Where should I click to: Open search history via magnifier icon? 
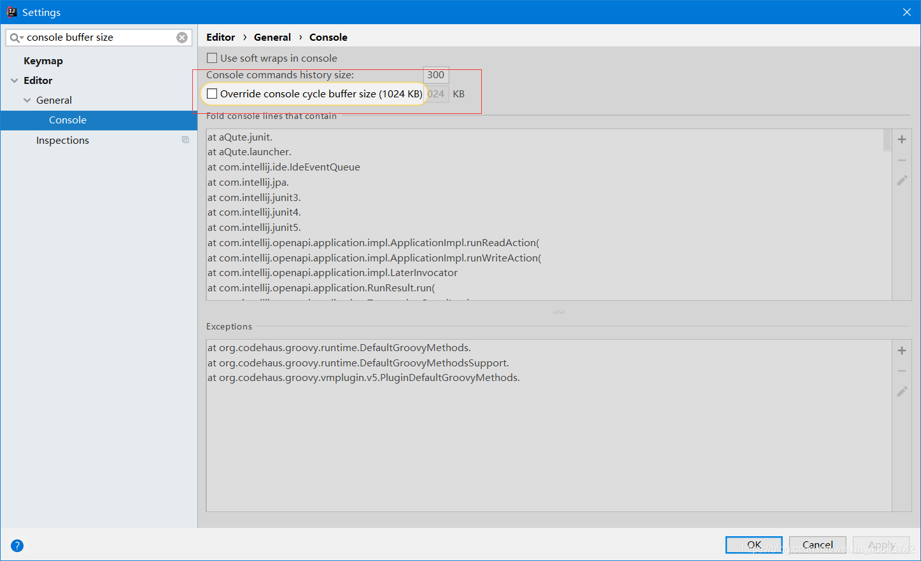16,38
